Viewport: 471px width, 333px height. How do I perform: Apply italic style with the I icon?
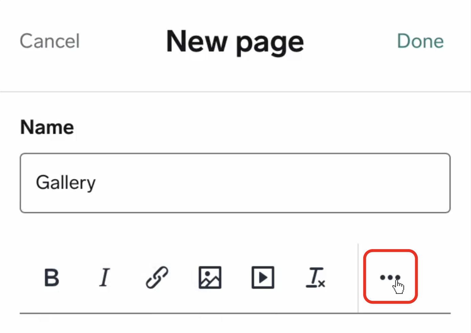tap(104, 278)
